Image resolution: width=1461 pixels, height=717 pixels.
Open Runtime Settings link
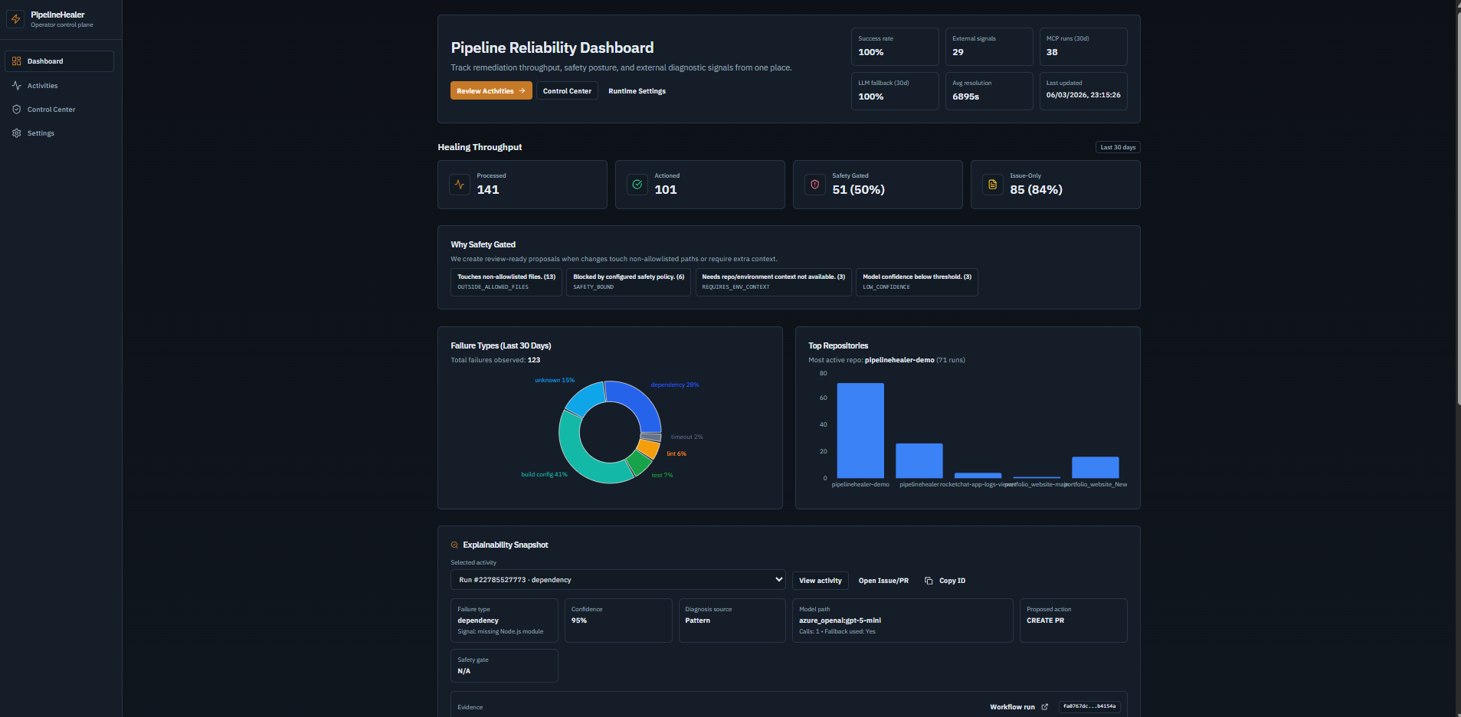[x=637, y=91]
